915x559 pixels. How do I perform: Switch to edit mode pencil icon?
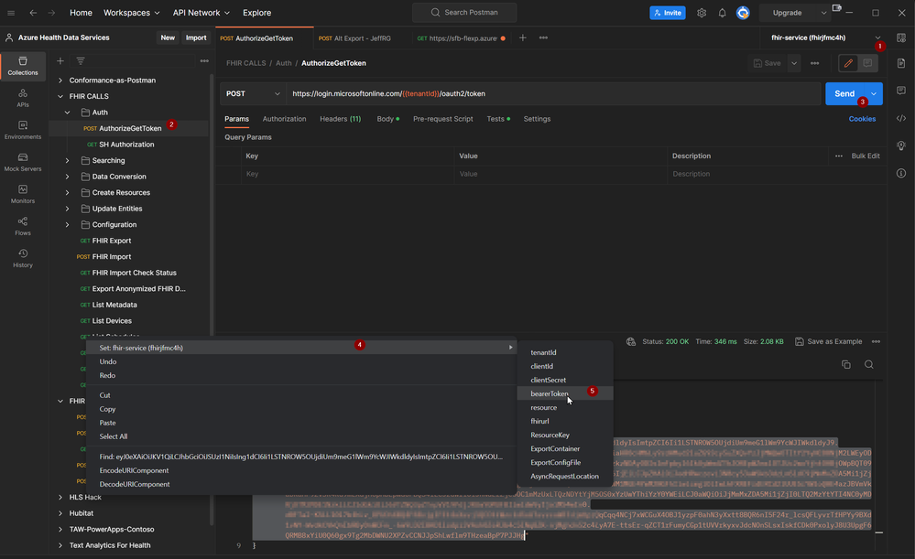(x=848, y=63)
